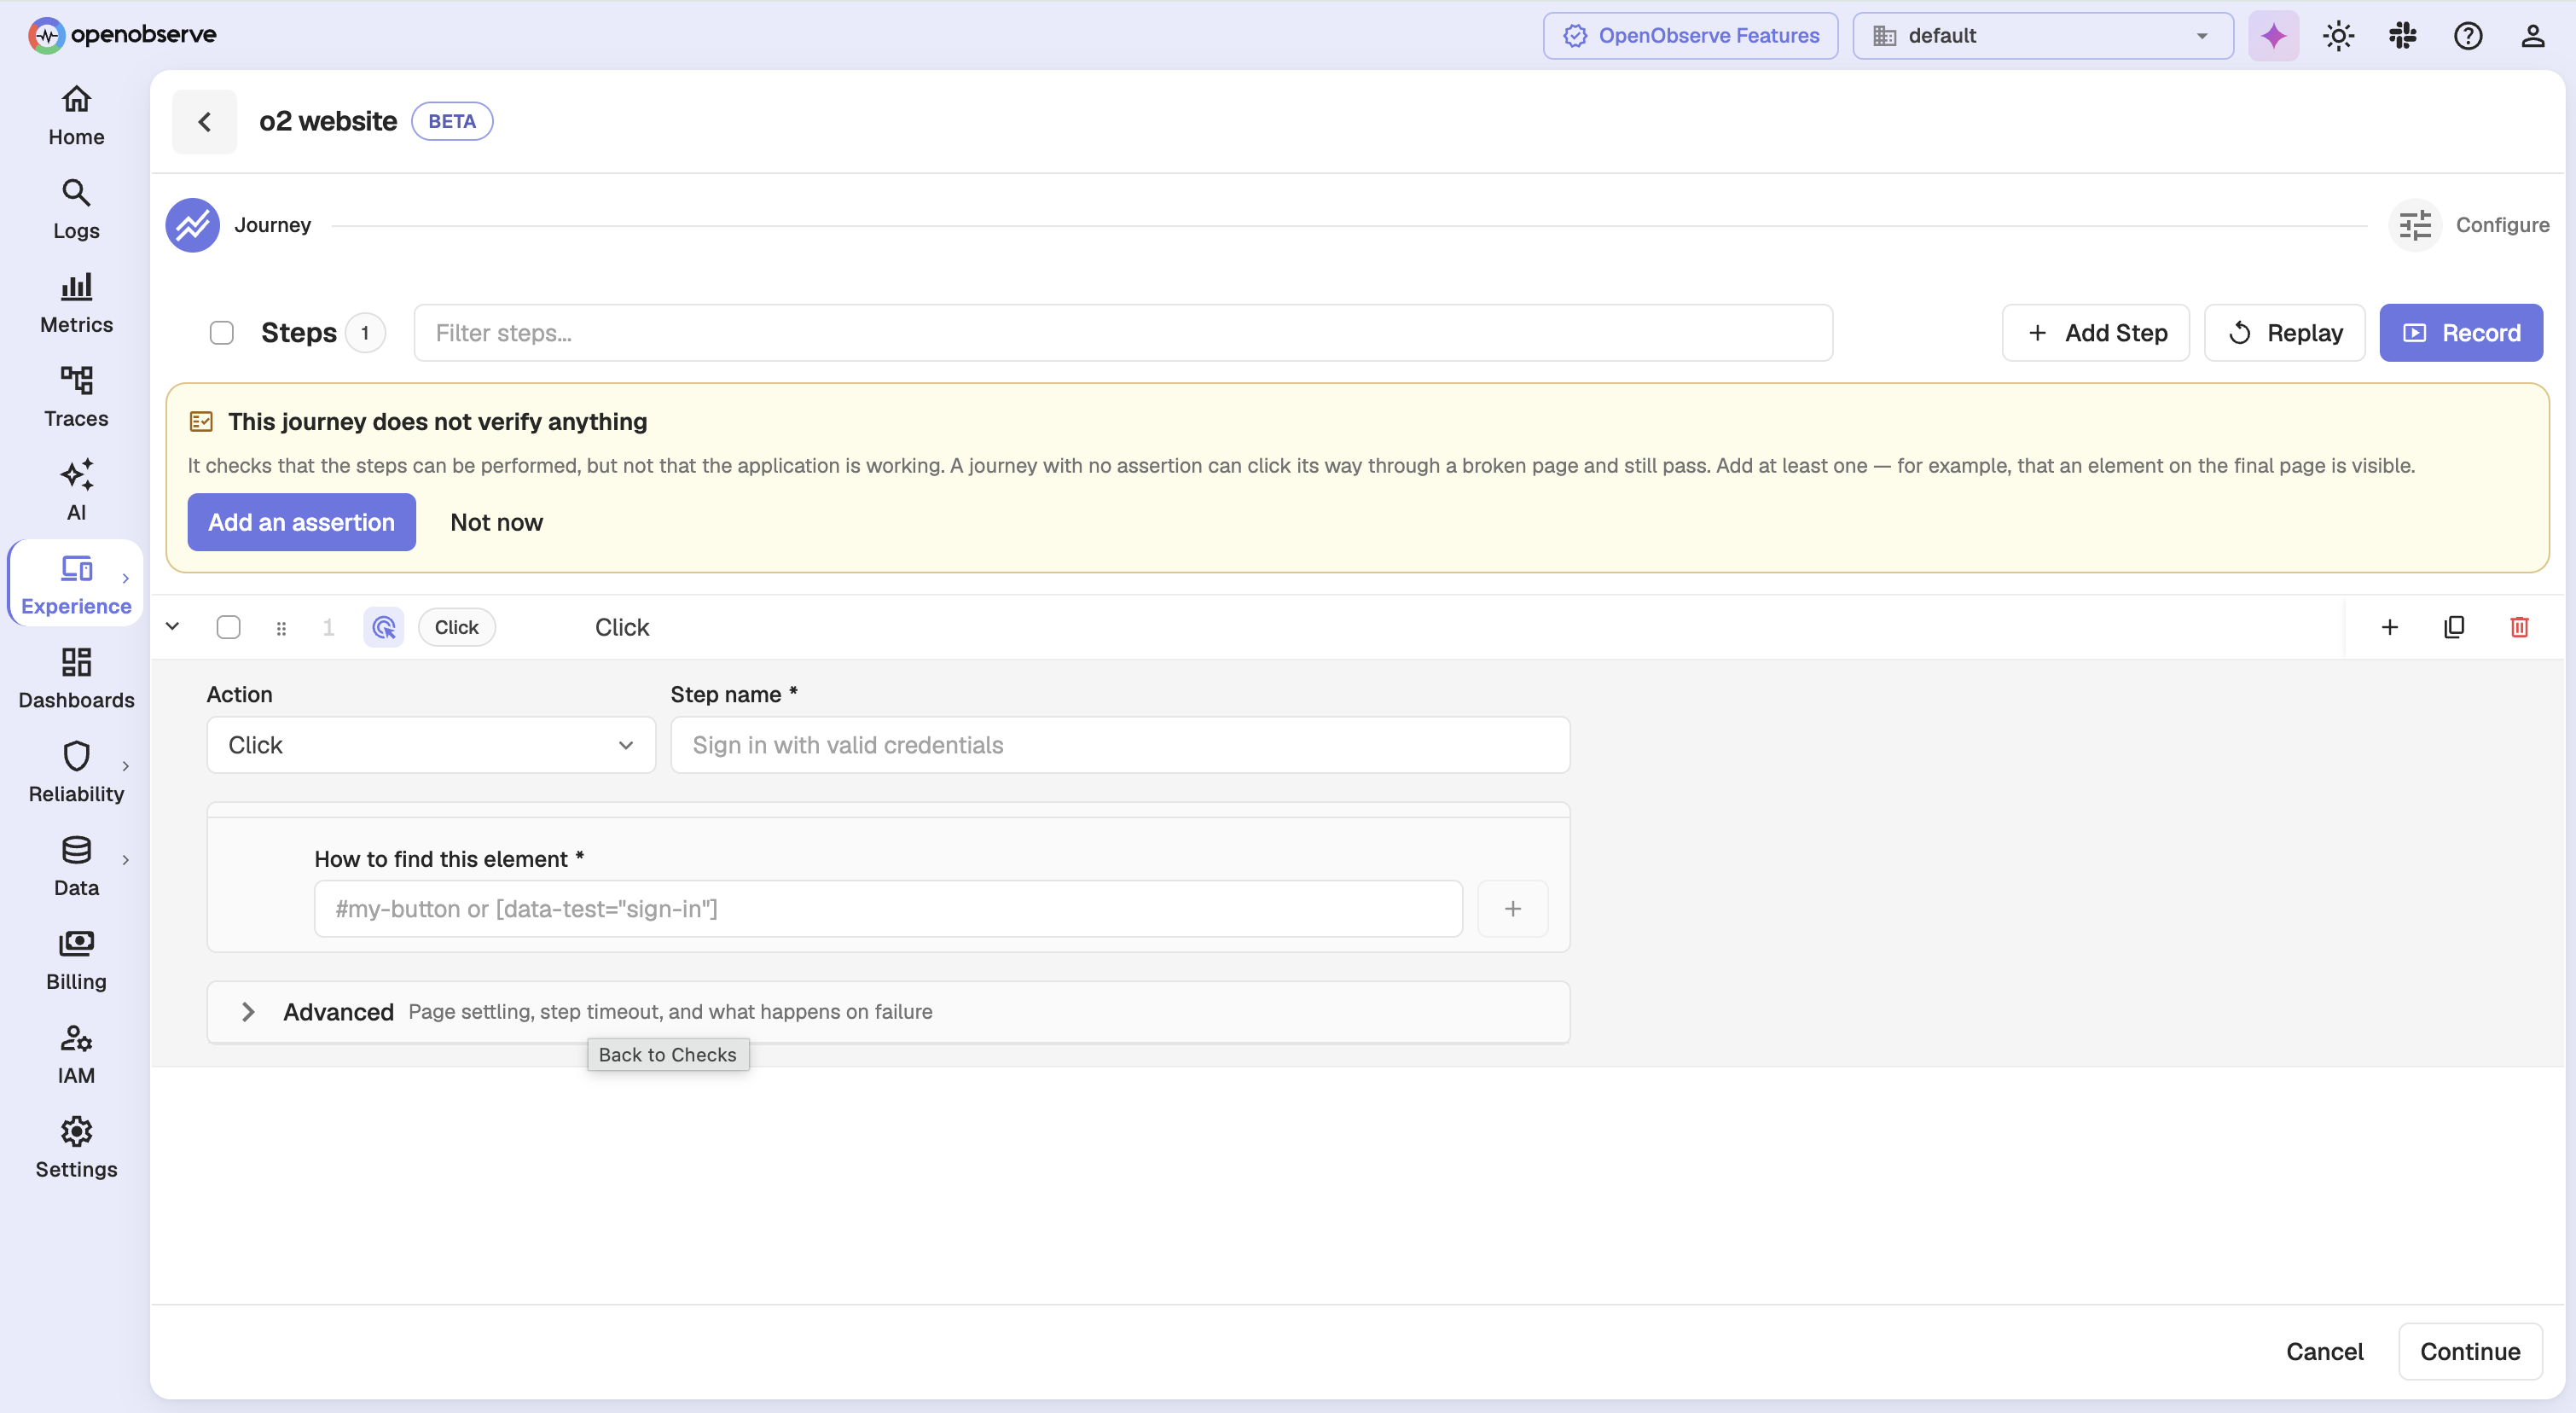Screen dimensions: 2576x1413
Task: Focus the Filter steps search field
Action: pos(1123,333)
